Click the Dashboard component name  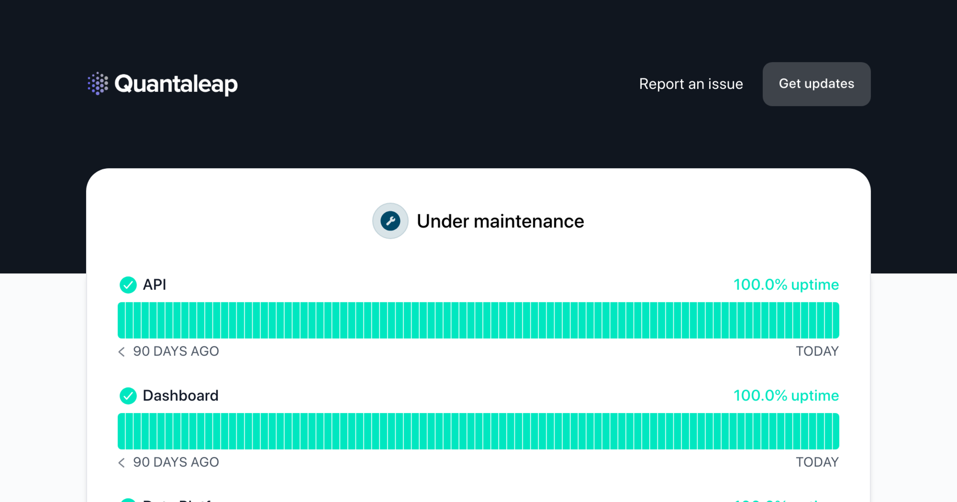click(180, 396)
